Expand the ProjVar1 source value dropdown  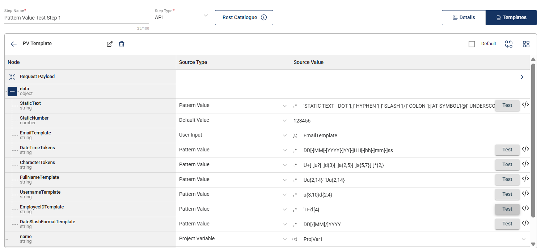(523, 239)
